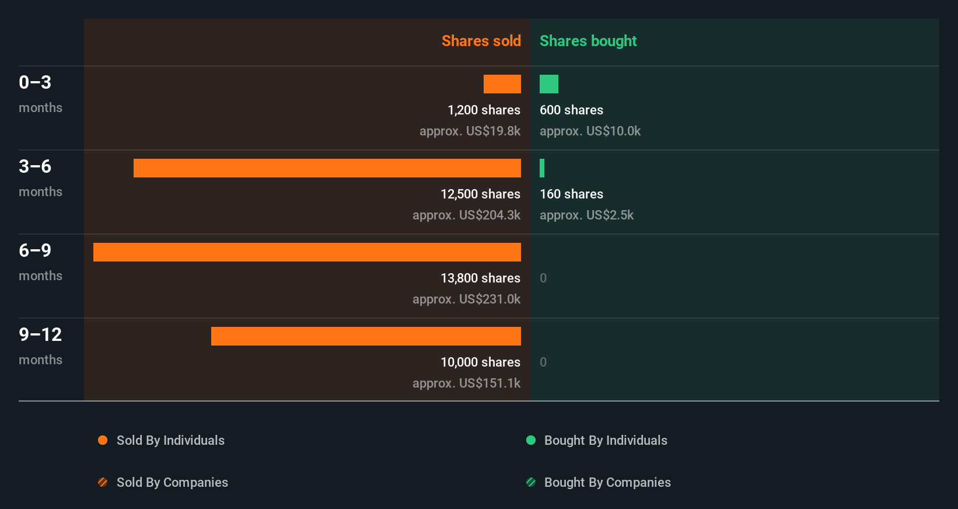This screenshot has width=958, height=509.
Task: Click the 3–6 months orange sold bar
Action: (x=327, y=168)
